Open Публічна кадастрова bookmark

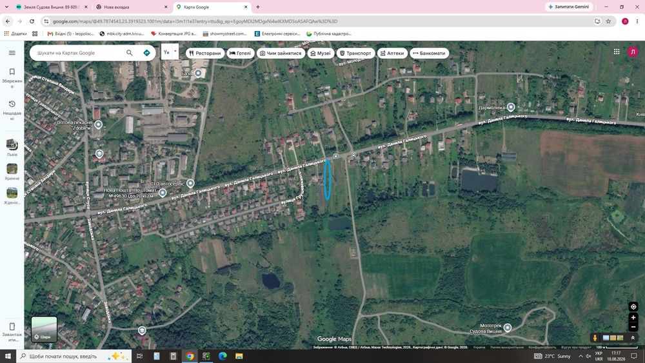(329, 34)
